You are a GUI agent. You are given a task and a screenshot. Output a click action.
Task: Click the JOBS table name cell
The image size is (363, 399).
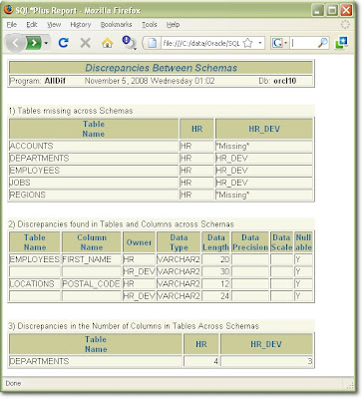[x=94, y=183]
